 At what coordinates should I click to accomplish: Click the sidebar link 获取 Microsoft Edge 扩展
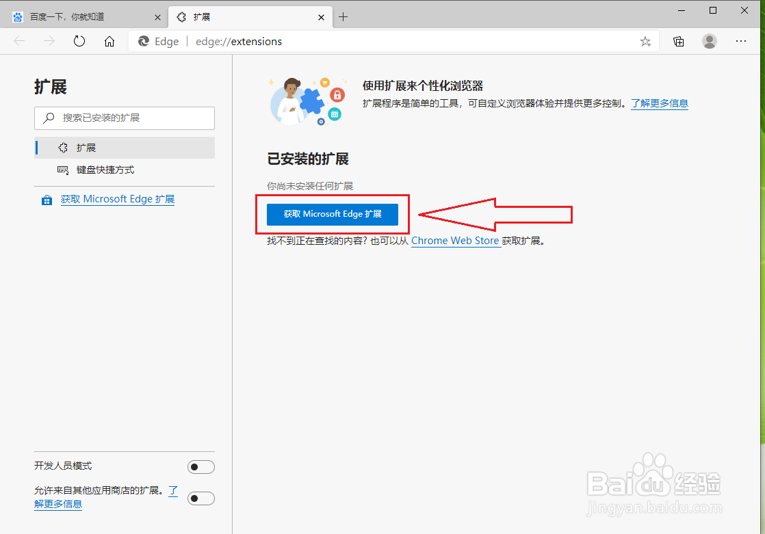click(x=118, y=199)
